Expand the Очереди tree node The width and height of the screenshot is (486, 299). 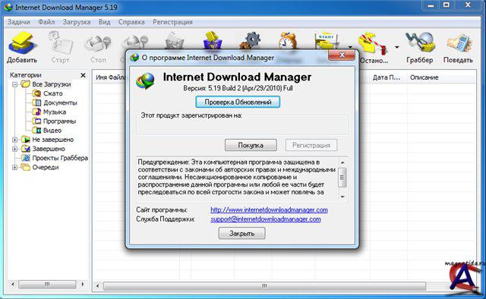click(14, 167)
